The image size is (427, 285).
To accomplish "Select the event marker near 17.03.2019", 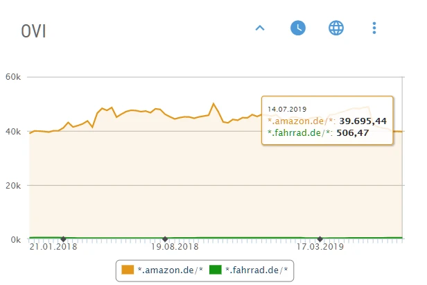I will [x=320, y=239].
